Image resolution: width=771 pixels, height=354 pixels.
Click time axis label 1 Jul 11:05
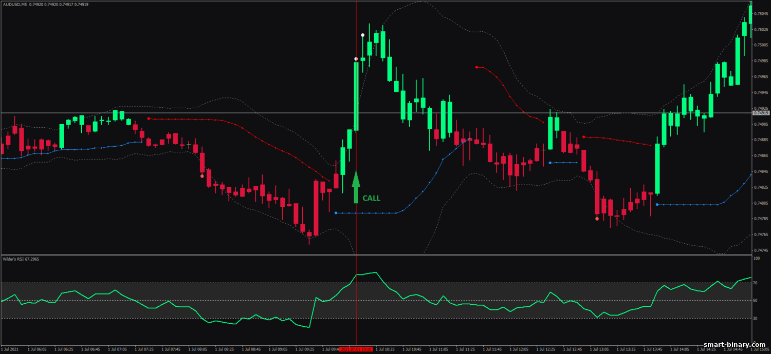pyautogui.click(x=438, y=349)
